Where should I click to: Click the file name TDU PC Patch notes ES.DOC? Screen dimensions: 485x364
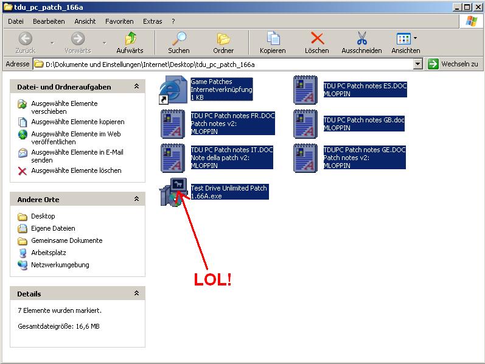(x=365, y=86)
